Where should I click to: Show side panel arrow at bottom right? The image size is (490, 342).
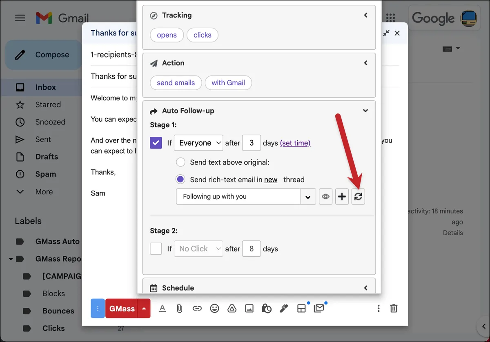point(483,326)
